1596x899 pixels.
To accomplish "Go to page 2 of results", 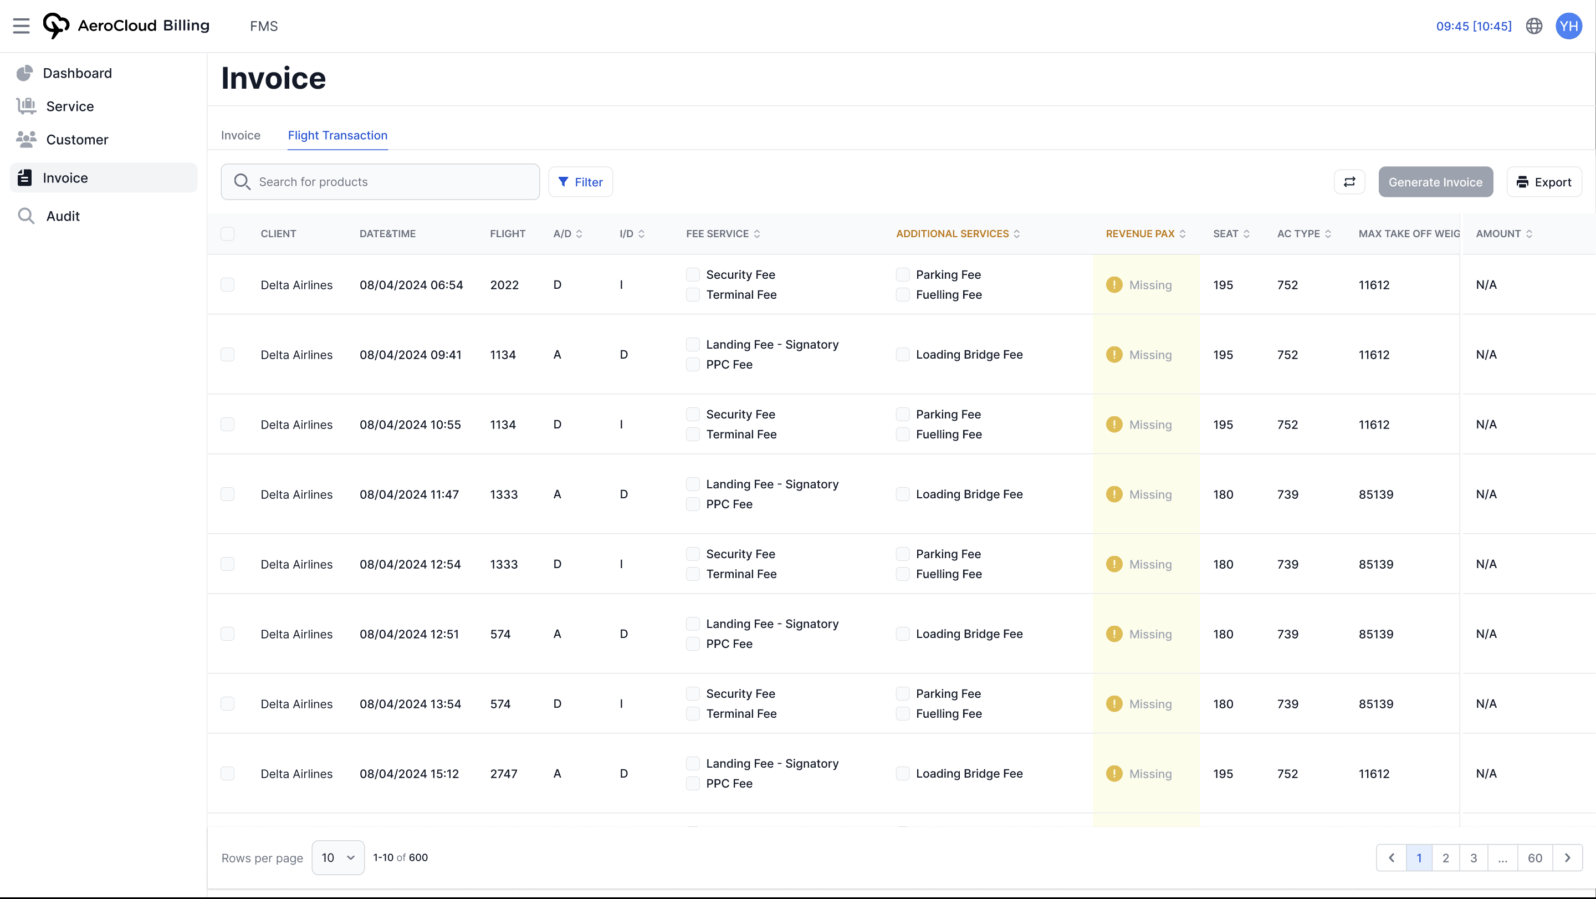I will click(1446, 857).
